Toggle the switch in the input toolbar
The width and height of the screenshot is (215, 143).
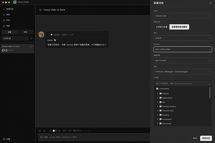(55, 131)
